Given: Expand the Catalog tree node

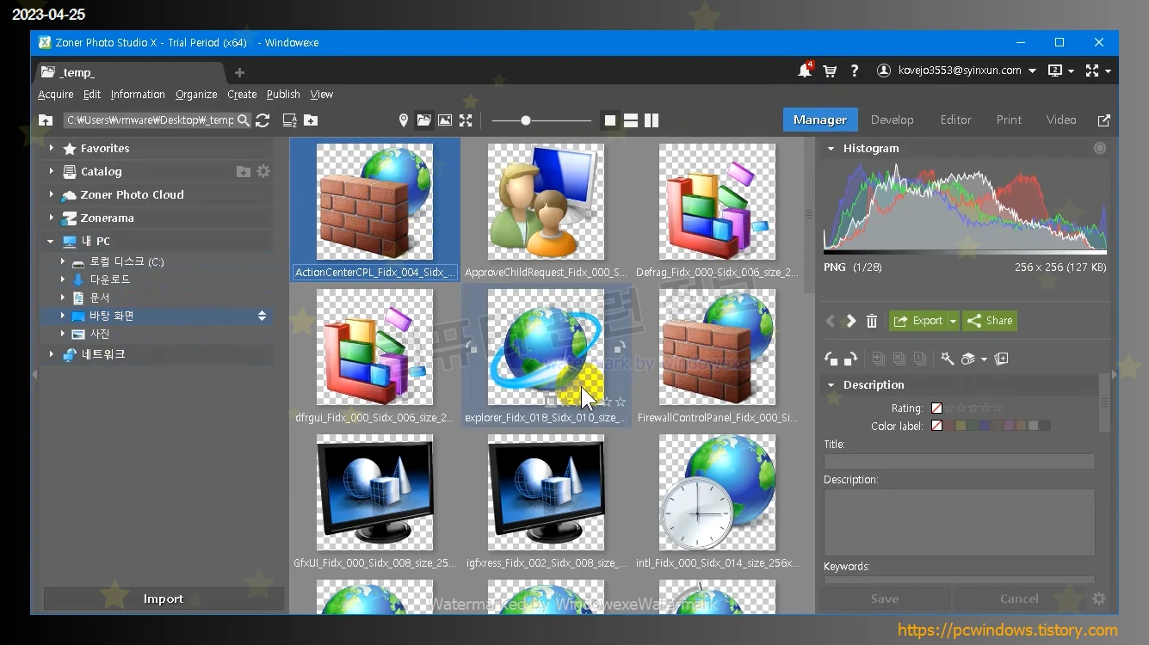Looking at the screenshot, I should pyautogui.click(x=52, y=172).
